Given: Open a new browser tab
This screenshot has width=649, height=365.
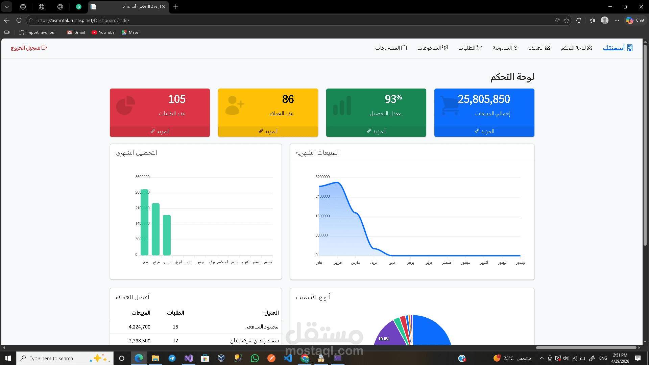Looking at the screenshot, I should click(176, 7).
